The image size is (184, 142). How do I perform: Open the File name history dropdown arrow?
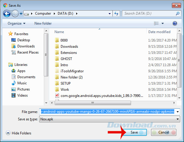[x=177, y=112]
